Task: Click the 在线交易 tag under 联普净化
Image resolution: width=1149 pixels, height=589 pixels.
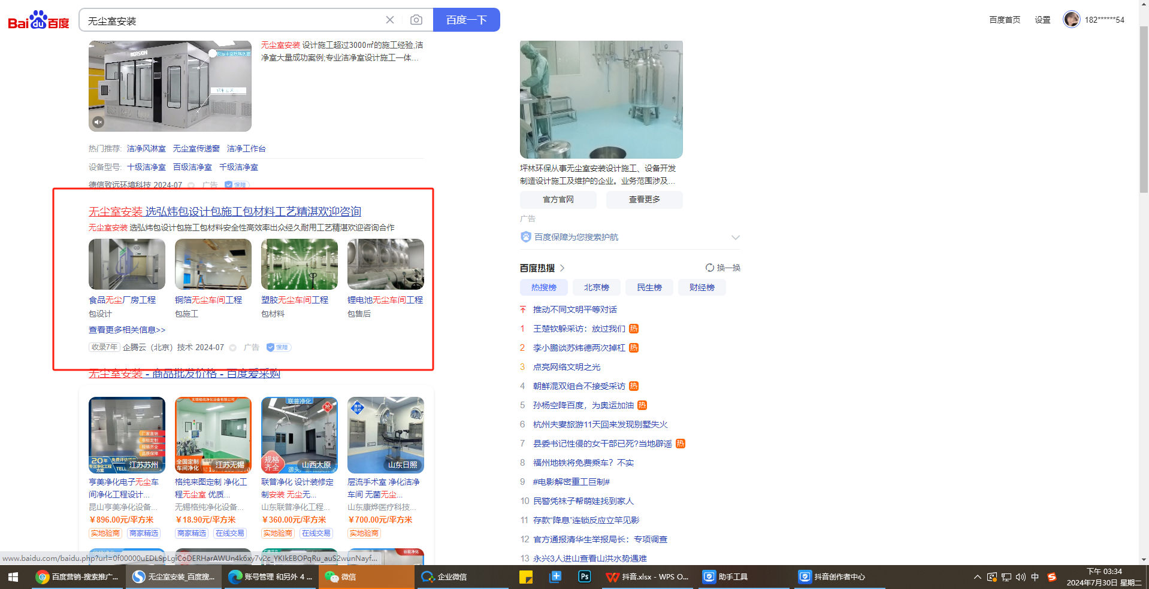Action: [x=316, y=533]
